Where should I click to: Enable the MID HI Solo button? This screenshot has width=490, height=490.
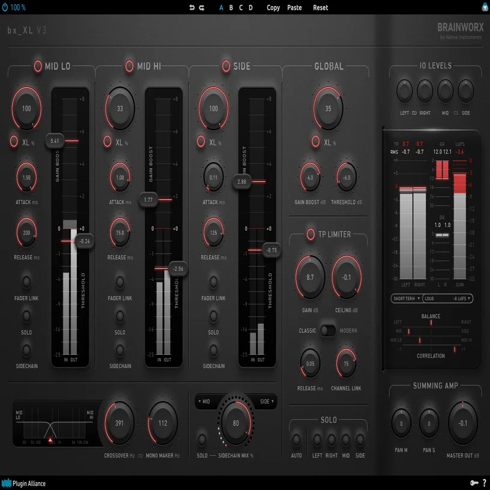120,316
